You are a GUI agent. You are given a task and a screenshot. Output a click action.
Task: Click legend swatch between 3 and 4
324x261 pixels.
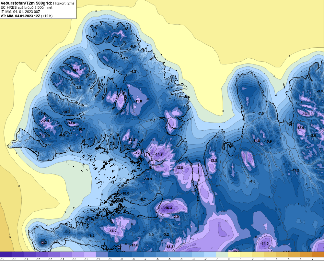[270, 254]
